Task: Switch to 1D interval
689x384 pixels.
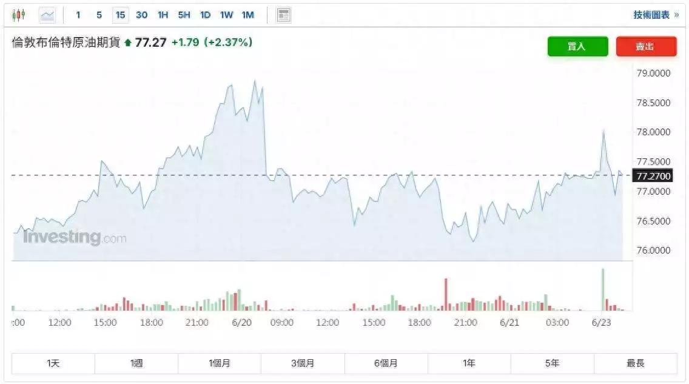Action: [205, 15]
